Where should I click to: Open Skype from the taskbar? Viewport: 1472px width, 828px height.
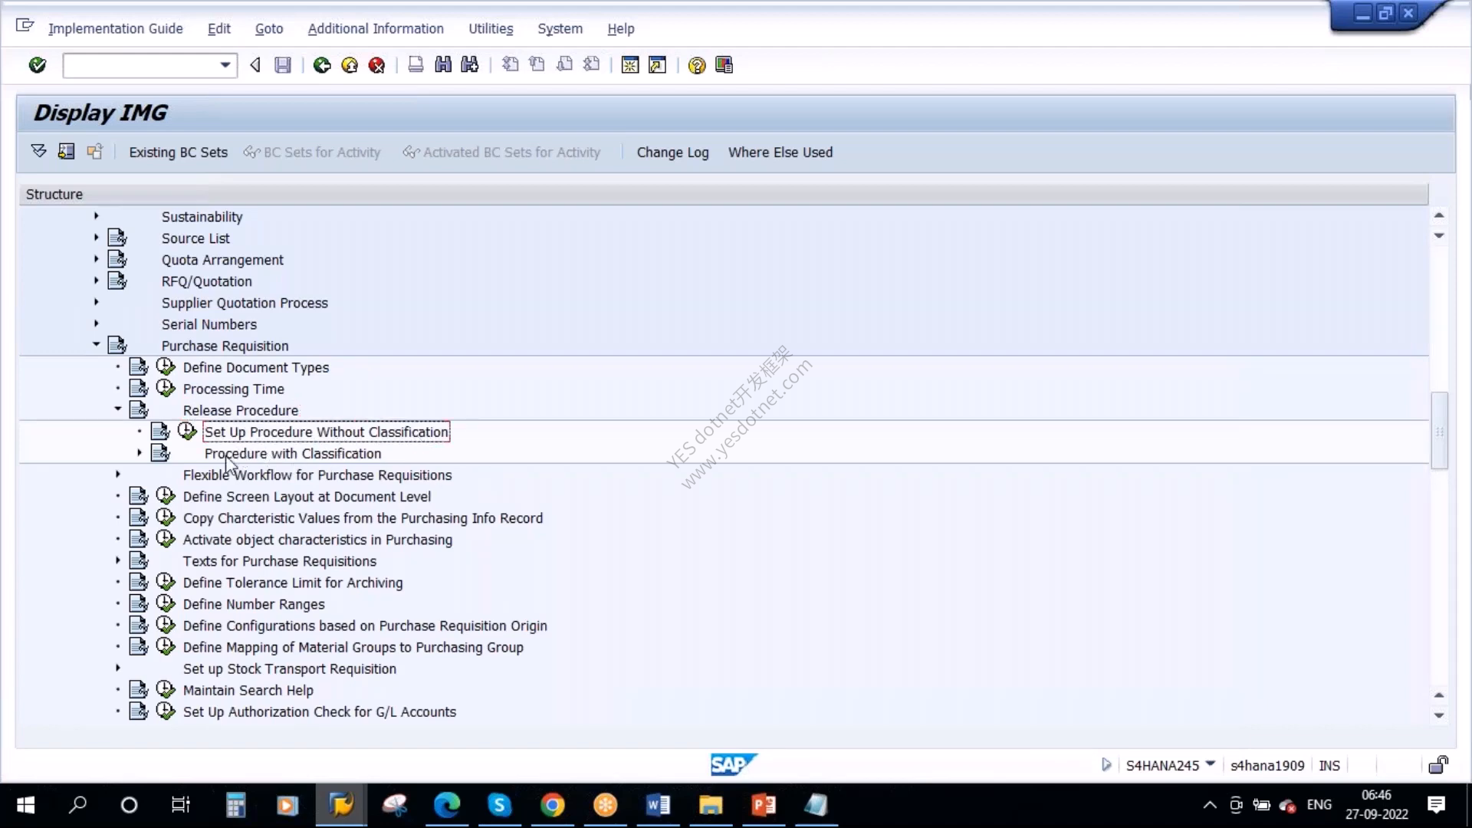500,805
